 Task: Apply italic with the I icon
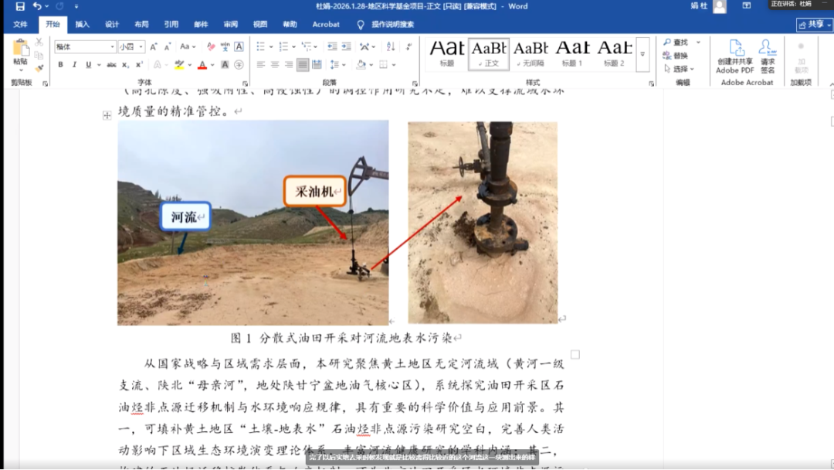[74, 65]
